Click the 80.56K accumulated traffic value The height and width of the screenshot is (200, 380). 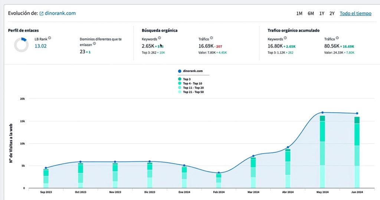[x=332, y=46]
